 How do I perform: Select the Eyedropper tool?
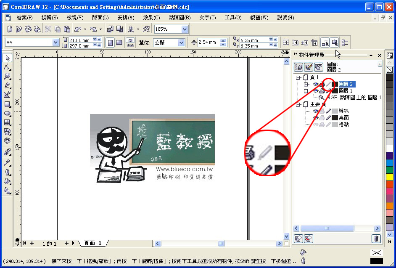pyautogui.click(x=7, y=162)
